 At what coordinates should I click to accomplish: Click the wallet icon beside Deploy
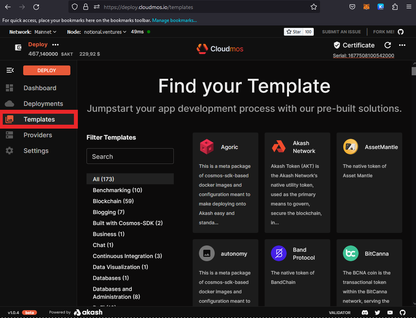coord(18,47)
